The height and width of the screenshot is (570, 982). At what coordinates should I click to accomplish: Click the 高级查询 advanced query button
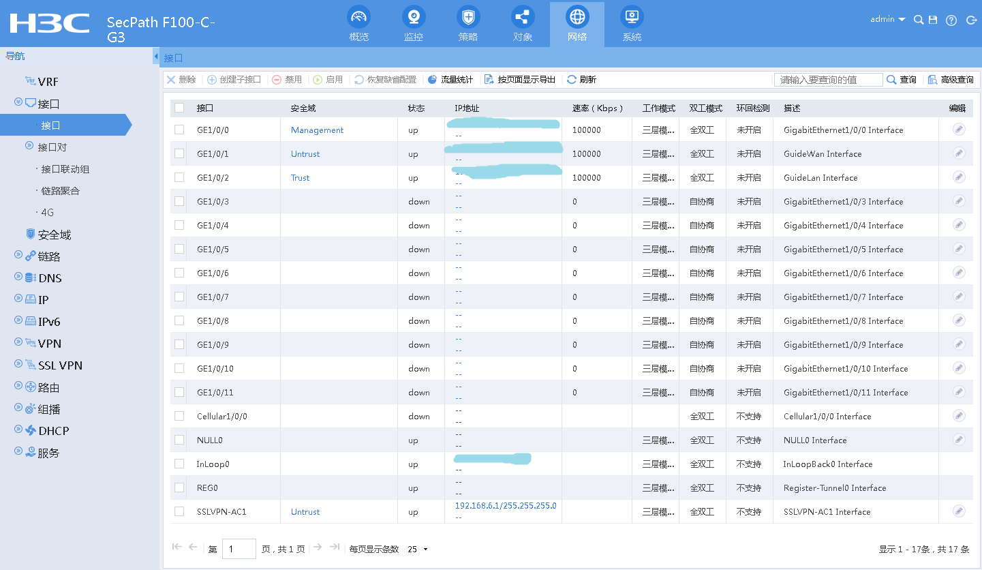tap(951, 80)
